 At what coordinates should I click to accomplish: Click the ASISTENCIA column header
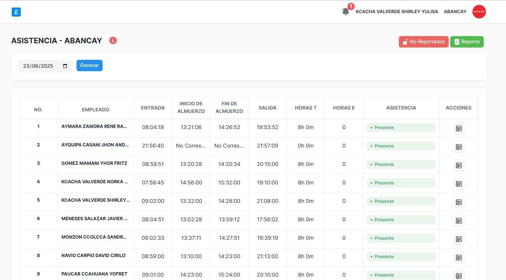401,108
